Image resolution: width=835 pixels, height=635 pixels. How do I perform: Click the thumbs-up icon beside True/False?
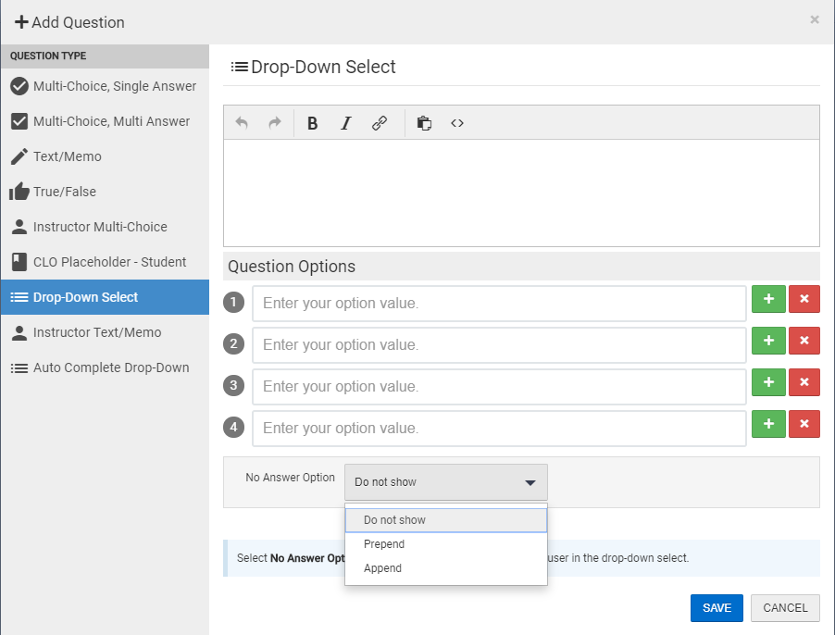(19, 191)
